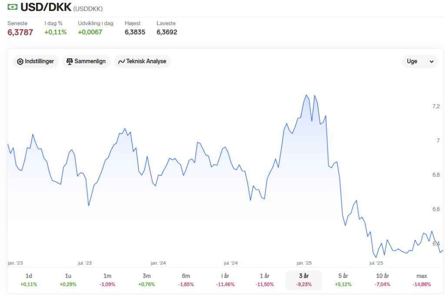Click the Laveste value 6,3692
Image resolution: width=445 pixels, height=295 pixels.
click(167, 32)
